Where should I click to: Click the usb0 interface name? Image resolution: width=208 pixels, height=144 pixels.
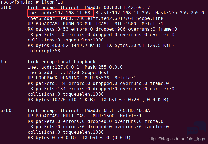point(6,111)
